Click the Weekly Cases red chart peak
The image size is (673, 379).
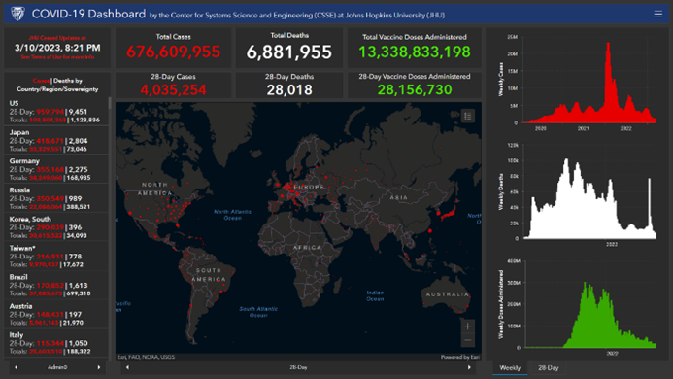pos(608,44)
